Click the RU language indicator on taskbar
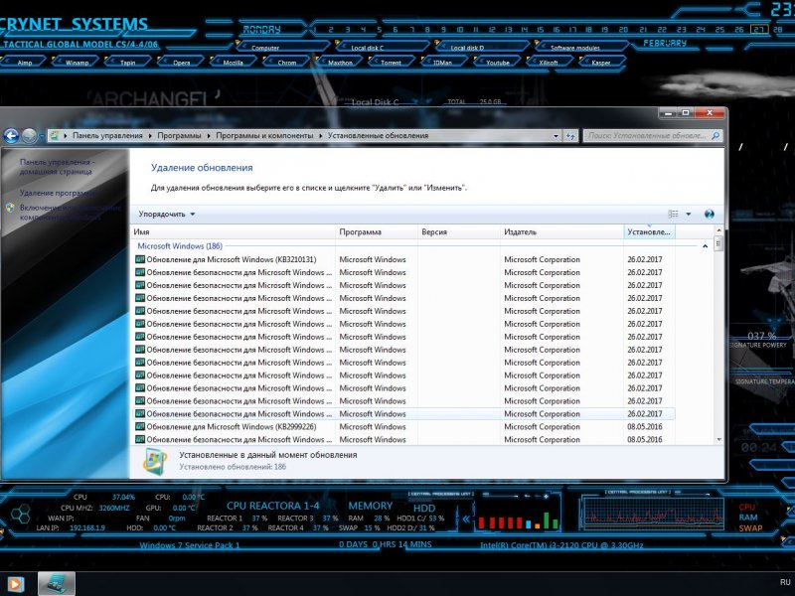 [785, 582]
